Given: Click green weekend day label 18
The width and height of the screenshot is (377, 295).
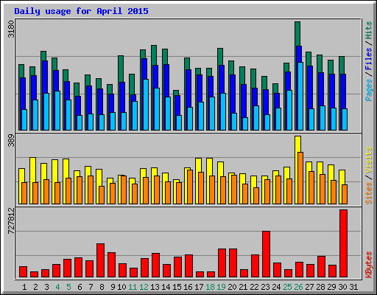Looking at the screenshot, I should pyautogui.click(x=210, y=287).
